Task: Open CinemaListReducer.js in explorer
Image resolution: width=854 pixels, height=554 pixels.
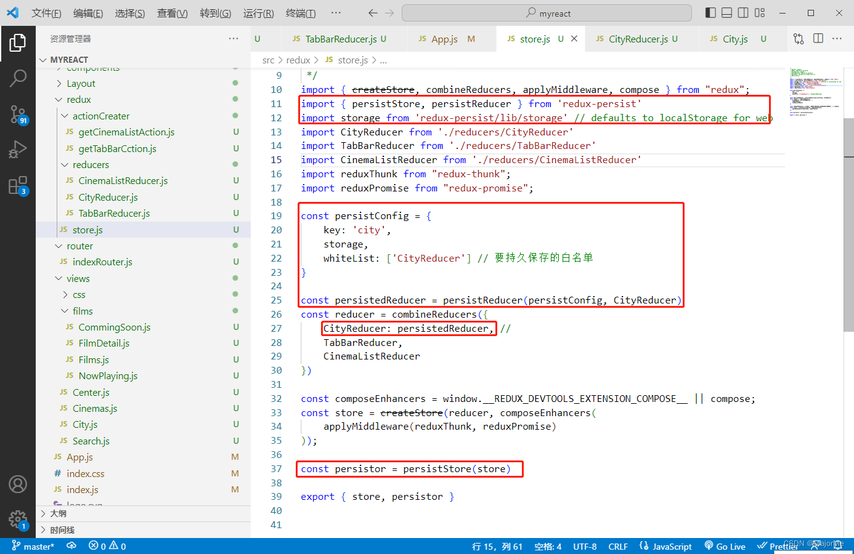Action: click(123, 180)
